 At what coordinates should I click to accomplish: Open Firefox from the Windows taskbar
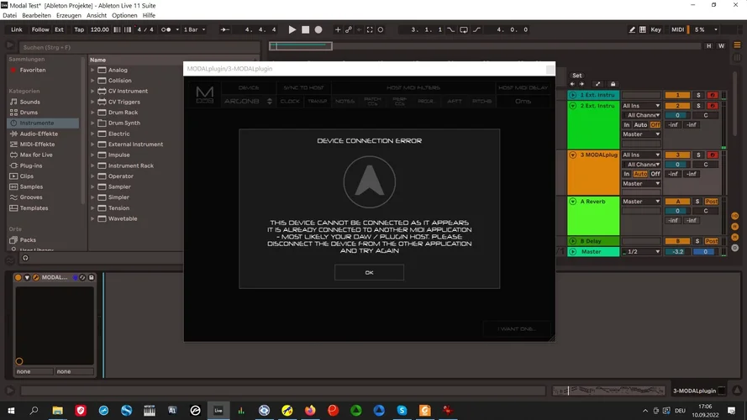coord(310,410)
